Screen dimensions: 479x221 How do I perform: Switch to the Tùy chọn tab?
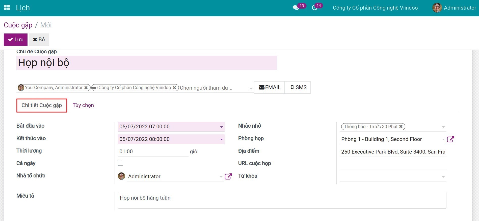[x=83, y=105]
